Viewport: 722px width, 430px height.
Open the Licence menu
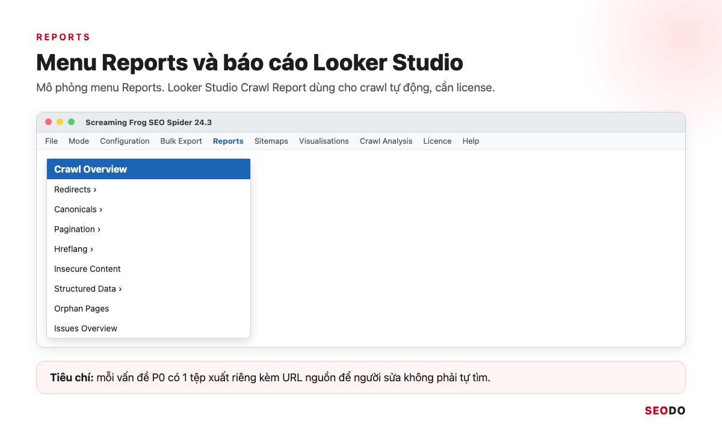pos(437,141)
